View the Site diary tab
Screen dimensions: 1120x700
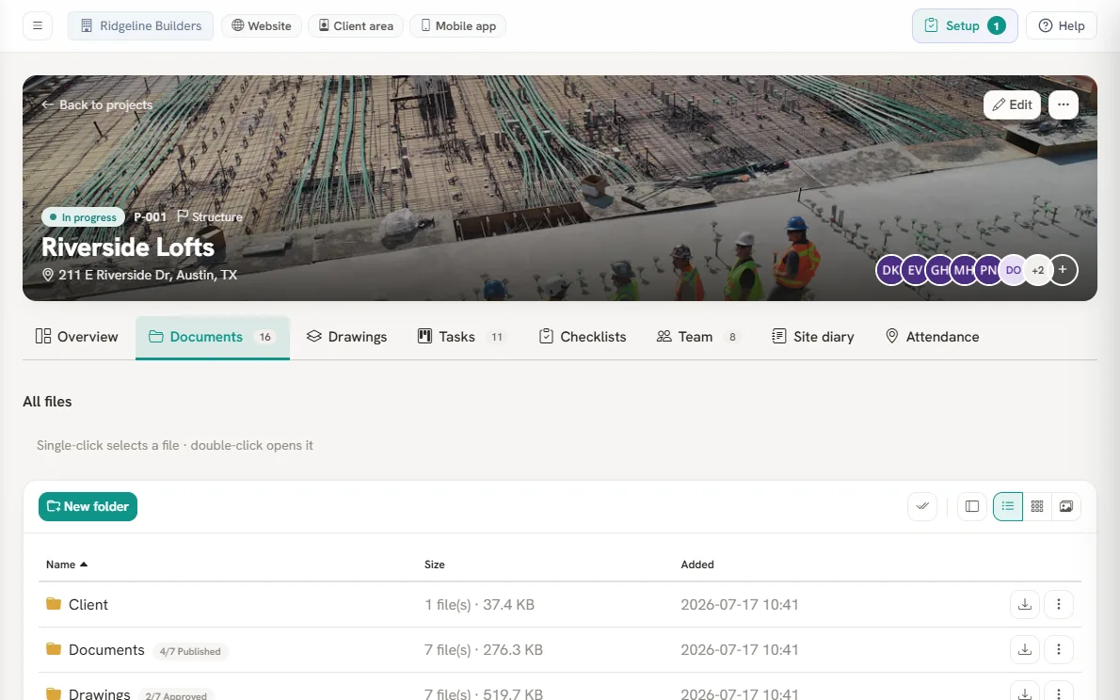coord(813,337)
